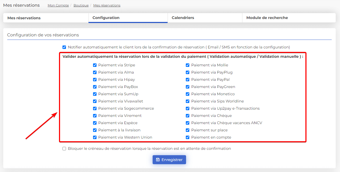This screenshot has width=340, height=172.
Task: Click the Paiement via Western Union label
Action: pyautogui.click(x=125, y=137)
